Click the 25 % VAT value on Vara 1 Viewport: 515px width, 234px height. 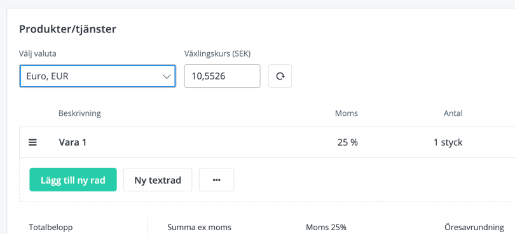click(348, 142)
